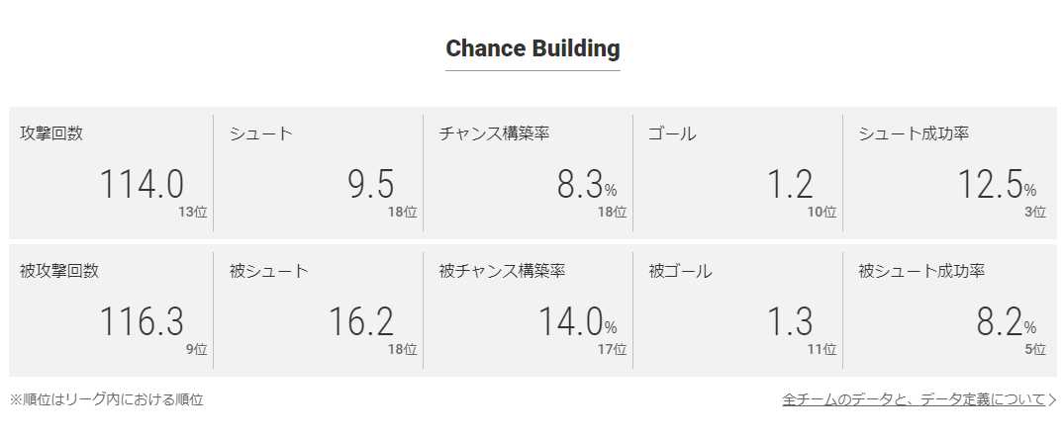
Task: Select the 被ゴール value 1.3
Action: [789, 322]
